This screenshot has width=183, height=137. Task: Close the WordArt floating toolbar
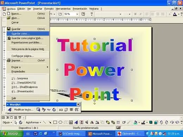pyautogui.click(x=78, y=104)
